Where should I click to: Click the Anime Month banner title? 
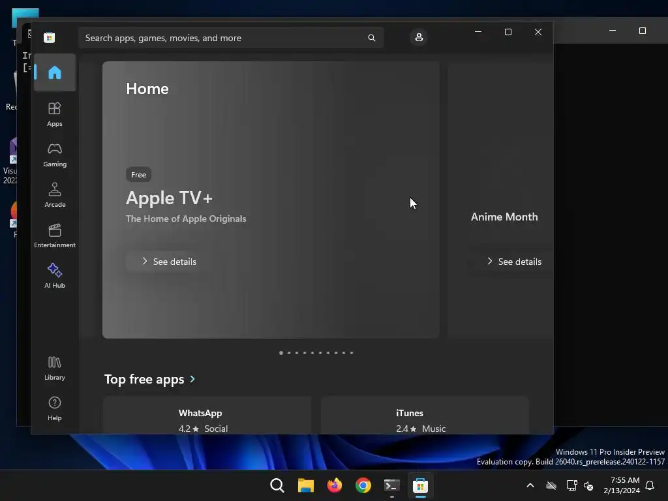504,217
